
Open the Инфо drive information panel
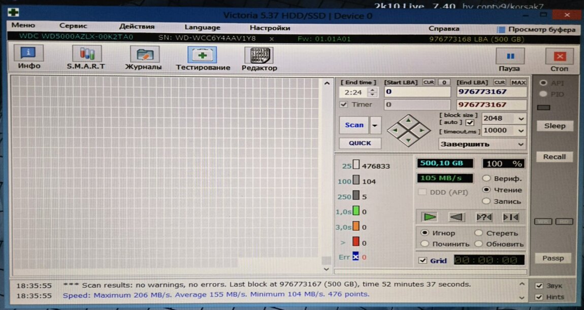click(x=29, y=57)
